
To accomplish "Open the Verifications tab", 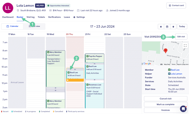I will 54,17.
